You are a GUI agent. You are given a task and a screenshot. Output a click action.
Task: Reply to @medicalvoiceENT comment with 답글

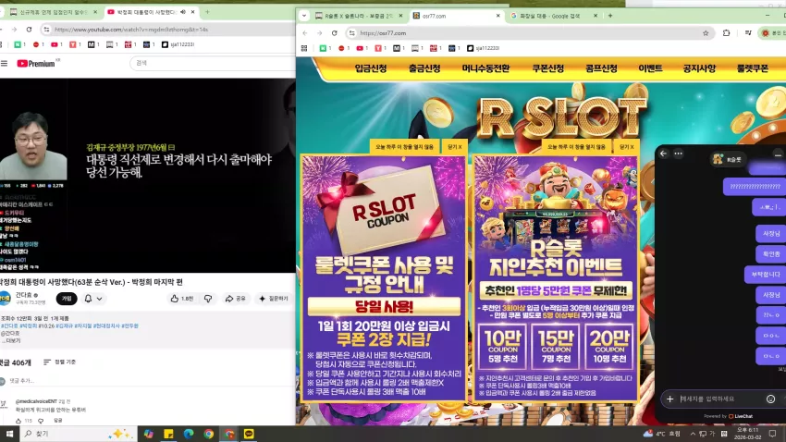tap(58, 421)
